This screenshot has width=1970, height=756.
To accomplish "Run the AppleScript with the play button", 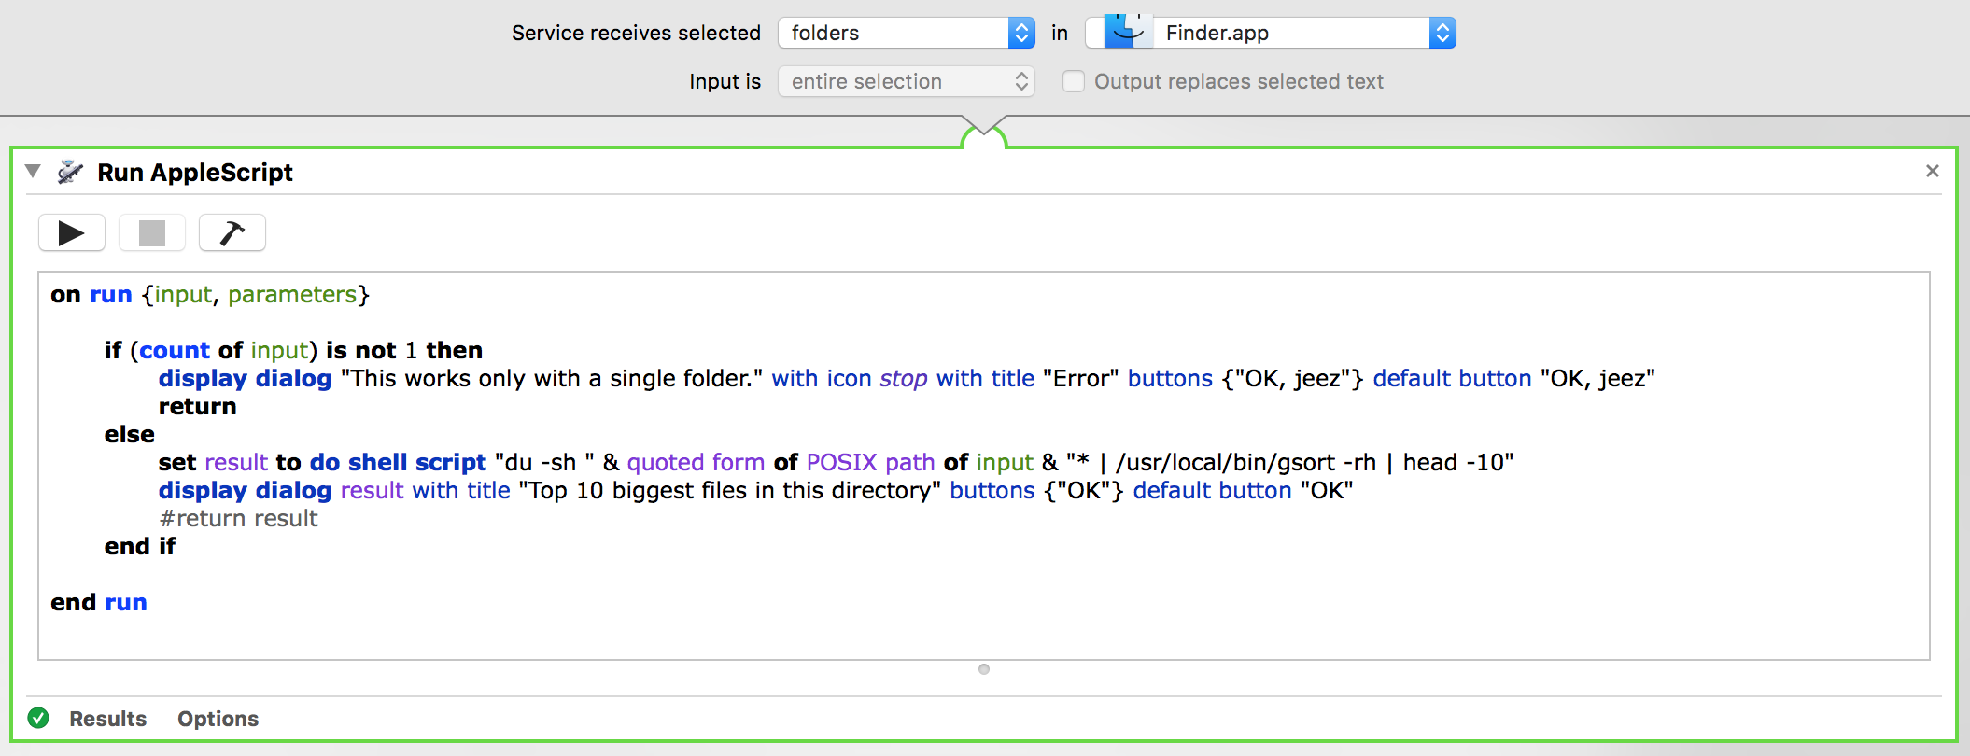I will (x=72, y=232).
